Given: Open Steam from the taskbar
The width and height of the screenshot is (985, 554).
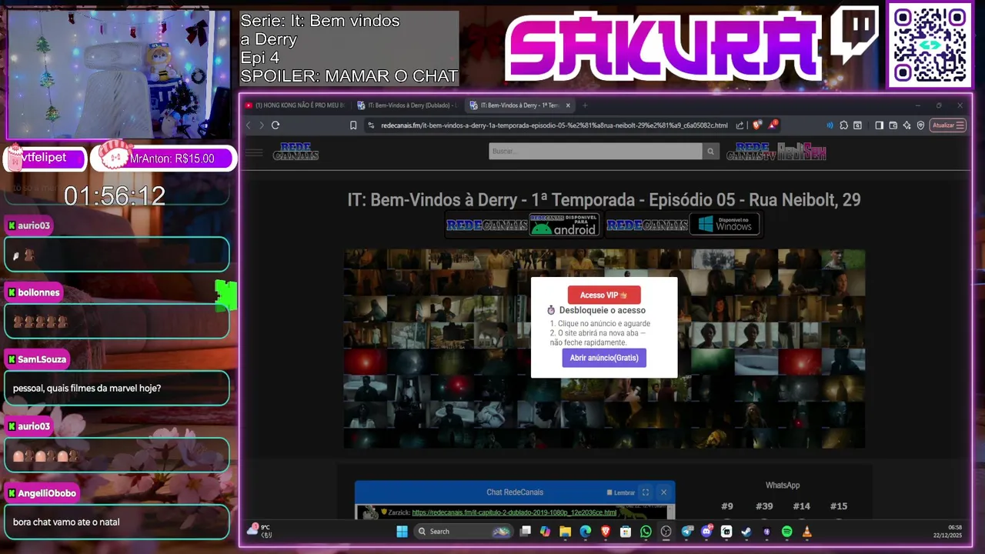Looking at the screenshot, I should [746, 532].
